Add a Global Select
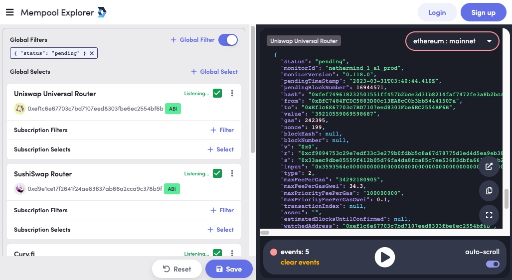Screen dimensions: 512x280 point(214,72)
